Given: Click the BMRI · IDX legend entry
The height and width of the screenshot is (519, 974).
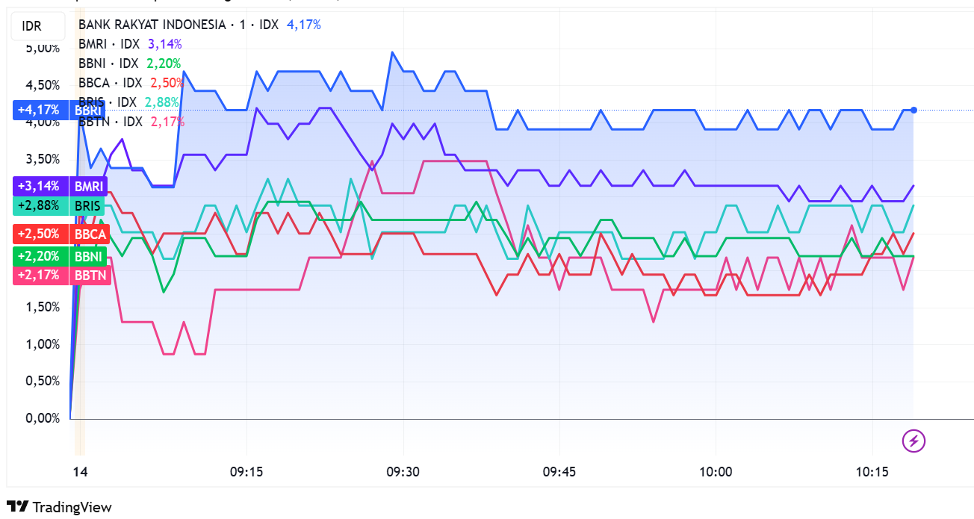Looking at the screenshot, I should click(109, 44).
